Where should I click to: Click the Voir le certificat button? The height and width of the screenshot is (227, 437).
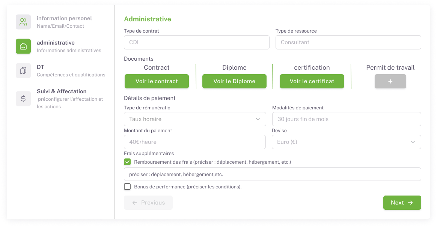coord(312,81)
